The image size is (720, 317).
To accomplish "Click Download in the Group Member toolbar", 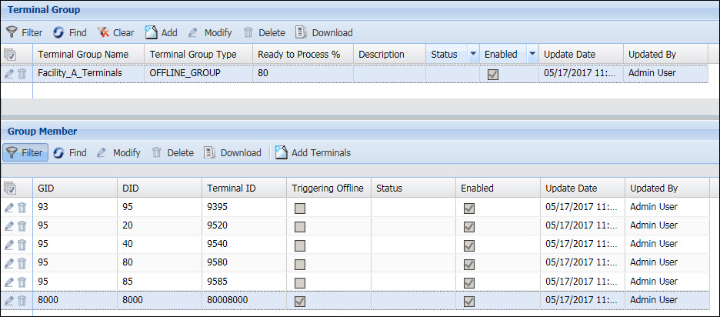I will point(232,153).
